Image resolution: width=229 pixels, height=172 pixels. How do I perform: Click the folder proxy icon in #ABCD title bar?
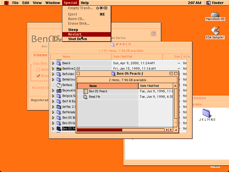[112, 44]
